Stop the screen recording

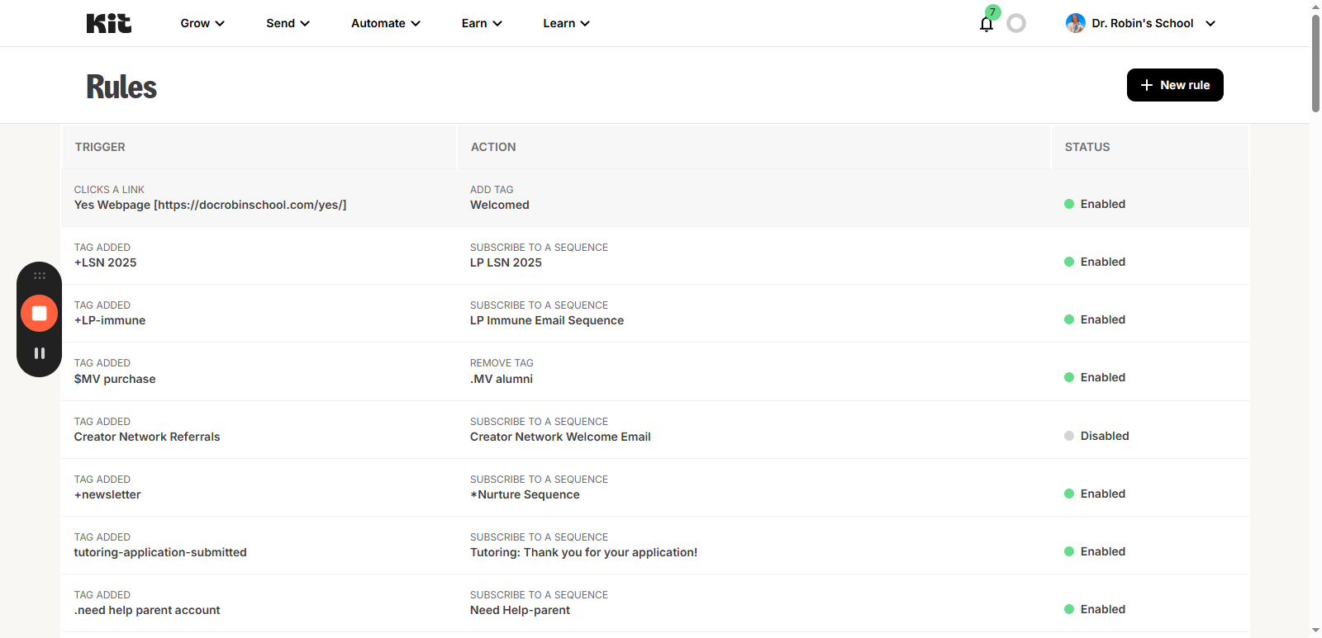pyautogui.click(x=39, y=314)
